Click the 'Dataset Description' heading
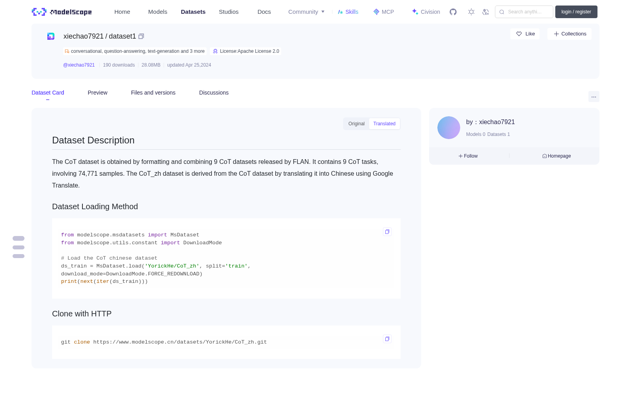 [93, 140]
